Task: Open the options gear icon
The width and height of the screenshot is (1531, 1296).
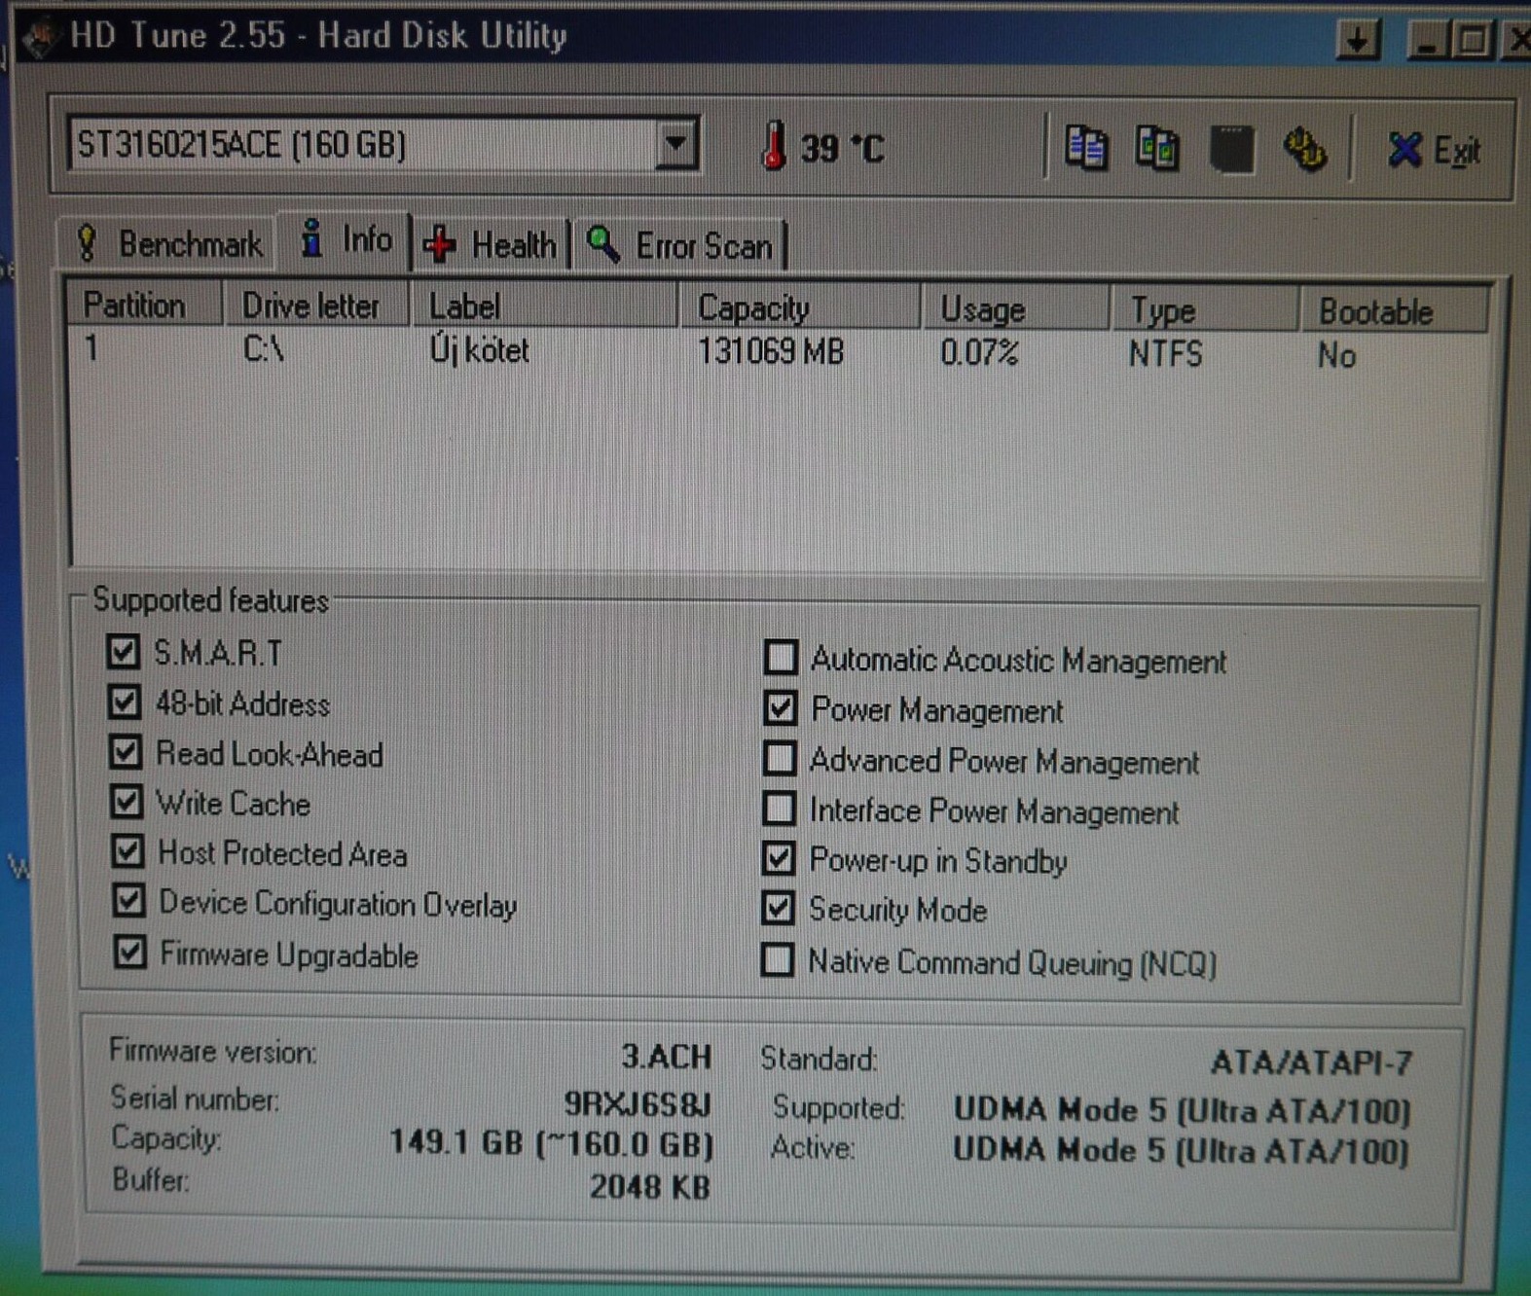Action: tap(1304, 150)
